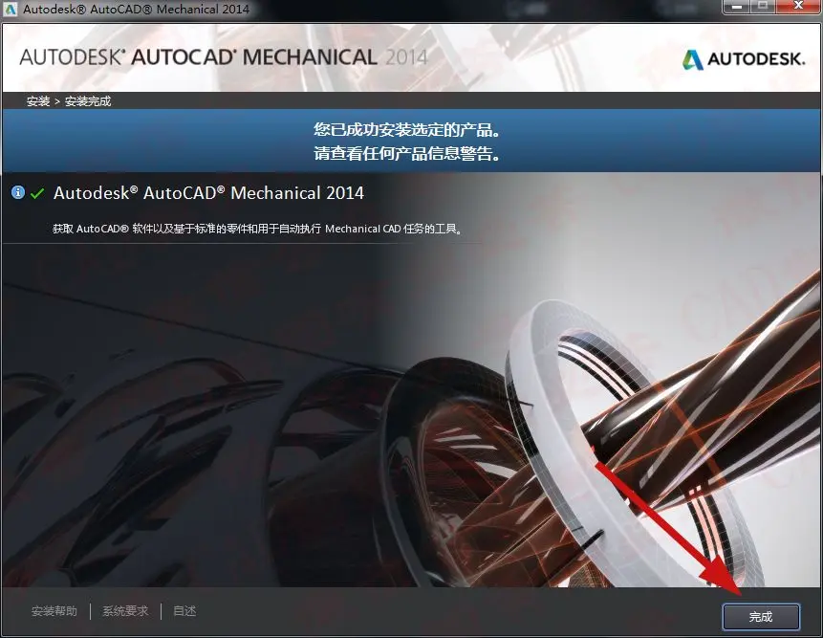Click the blue info icon beside product
Viewport: 823px width, 638px height.
(18, 192)
